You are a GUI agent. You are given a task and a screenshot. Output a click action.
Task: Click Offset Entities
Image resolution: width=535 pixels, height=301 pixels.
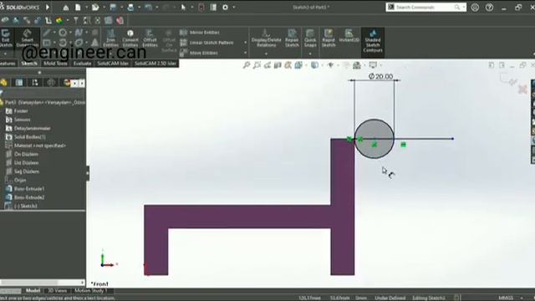coord(150,38)
